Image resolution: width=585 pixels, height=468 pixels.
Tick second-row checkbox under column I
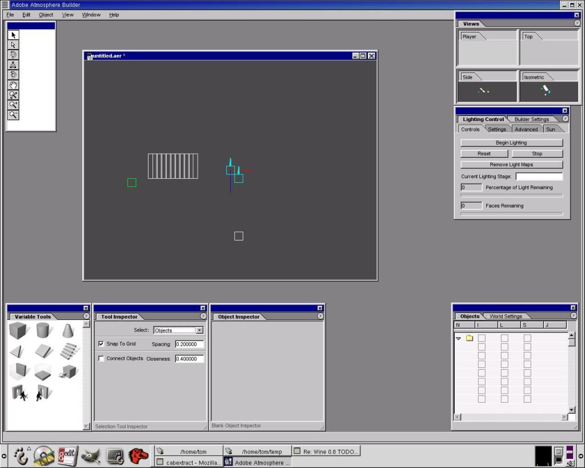point(482,347)
